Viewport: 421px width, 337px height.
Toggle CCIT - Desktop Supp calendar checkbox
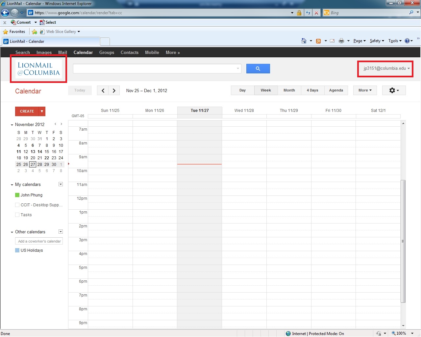(17, 205)
